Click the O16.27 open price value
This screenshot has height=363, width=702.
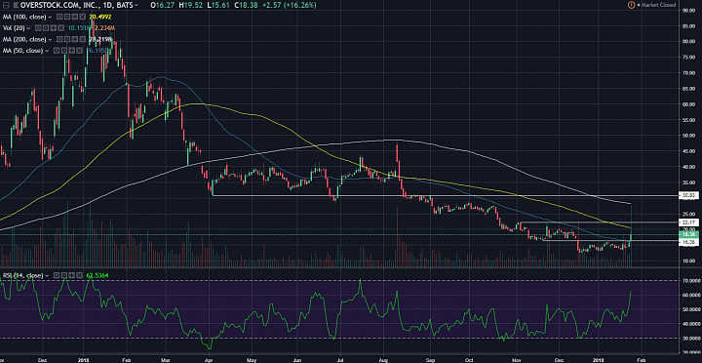tap(163, 5)
